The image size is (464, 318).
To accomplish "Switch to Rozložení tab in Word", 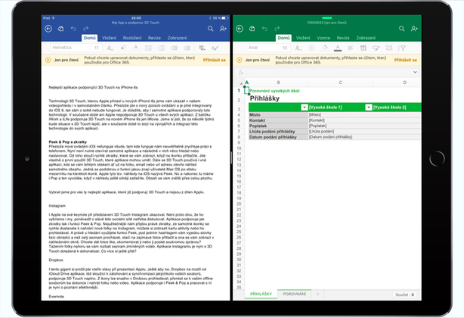I will pyautogui.click(x=132, y=38).
